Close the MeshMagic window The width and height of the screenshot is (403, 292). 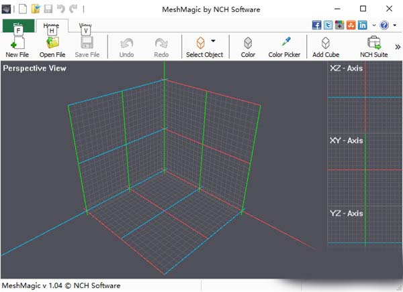point(389,9)
